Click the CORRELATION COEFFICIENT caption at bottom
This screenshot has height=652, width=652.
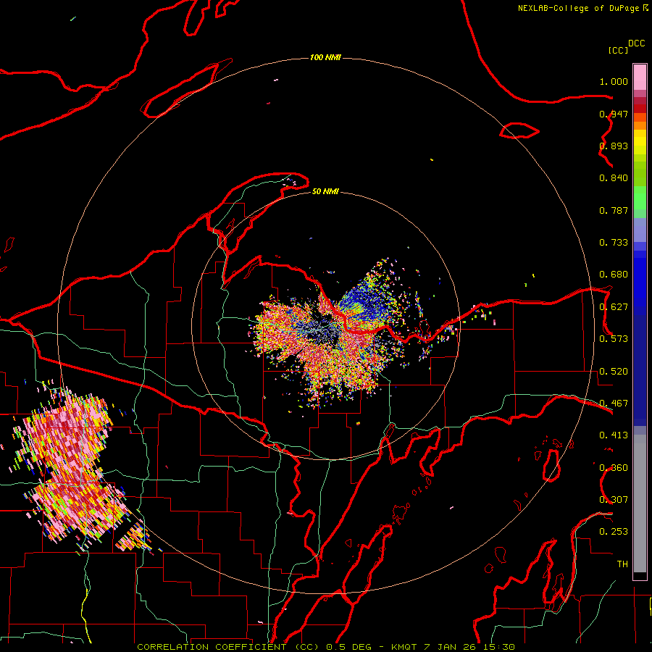(x=325, y=647)
